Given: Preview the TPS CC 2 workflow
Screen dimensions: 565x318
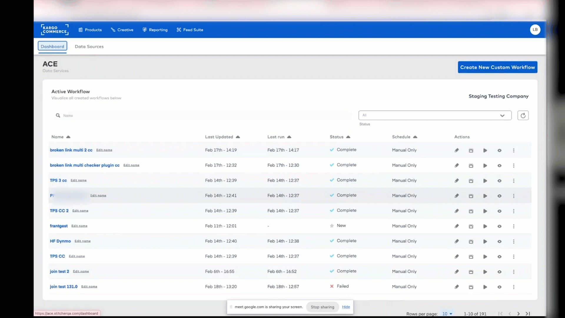Looking at the screenshot, I should (x=499, y=211).
